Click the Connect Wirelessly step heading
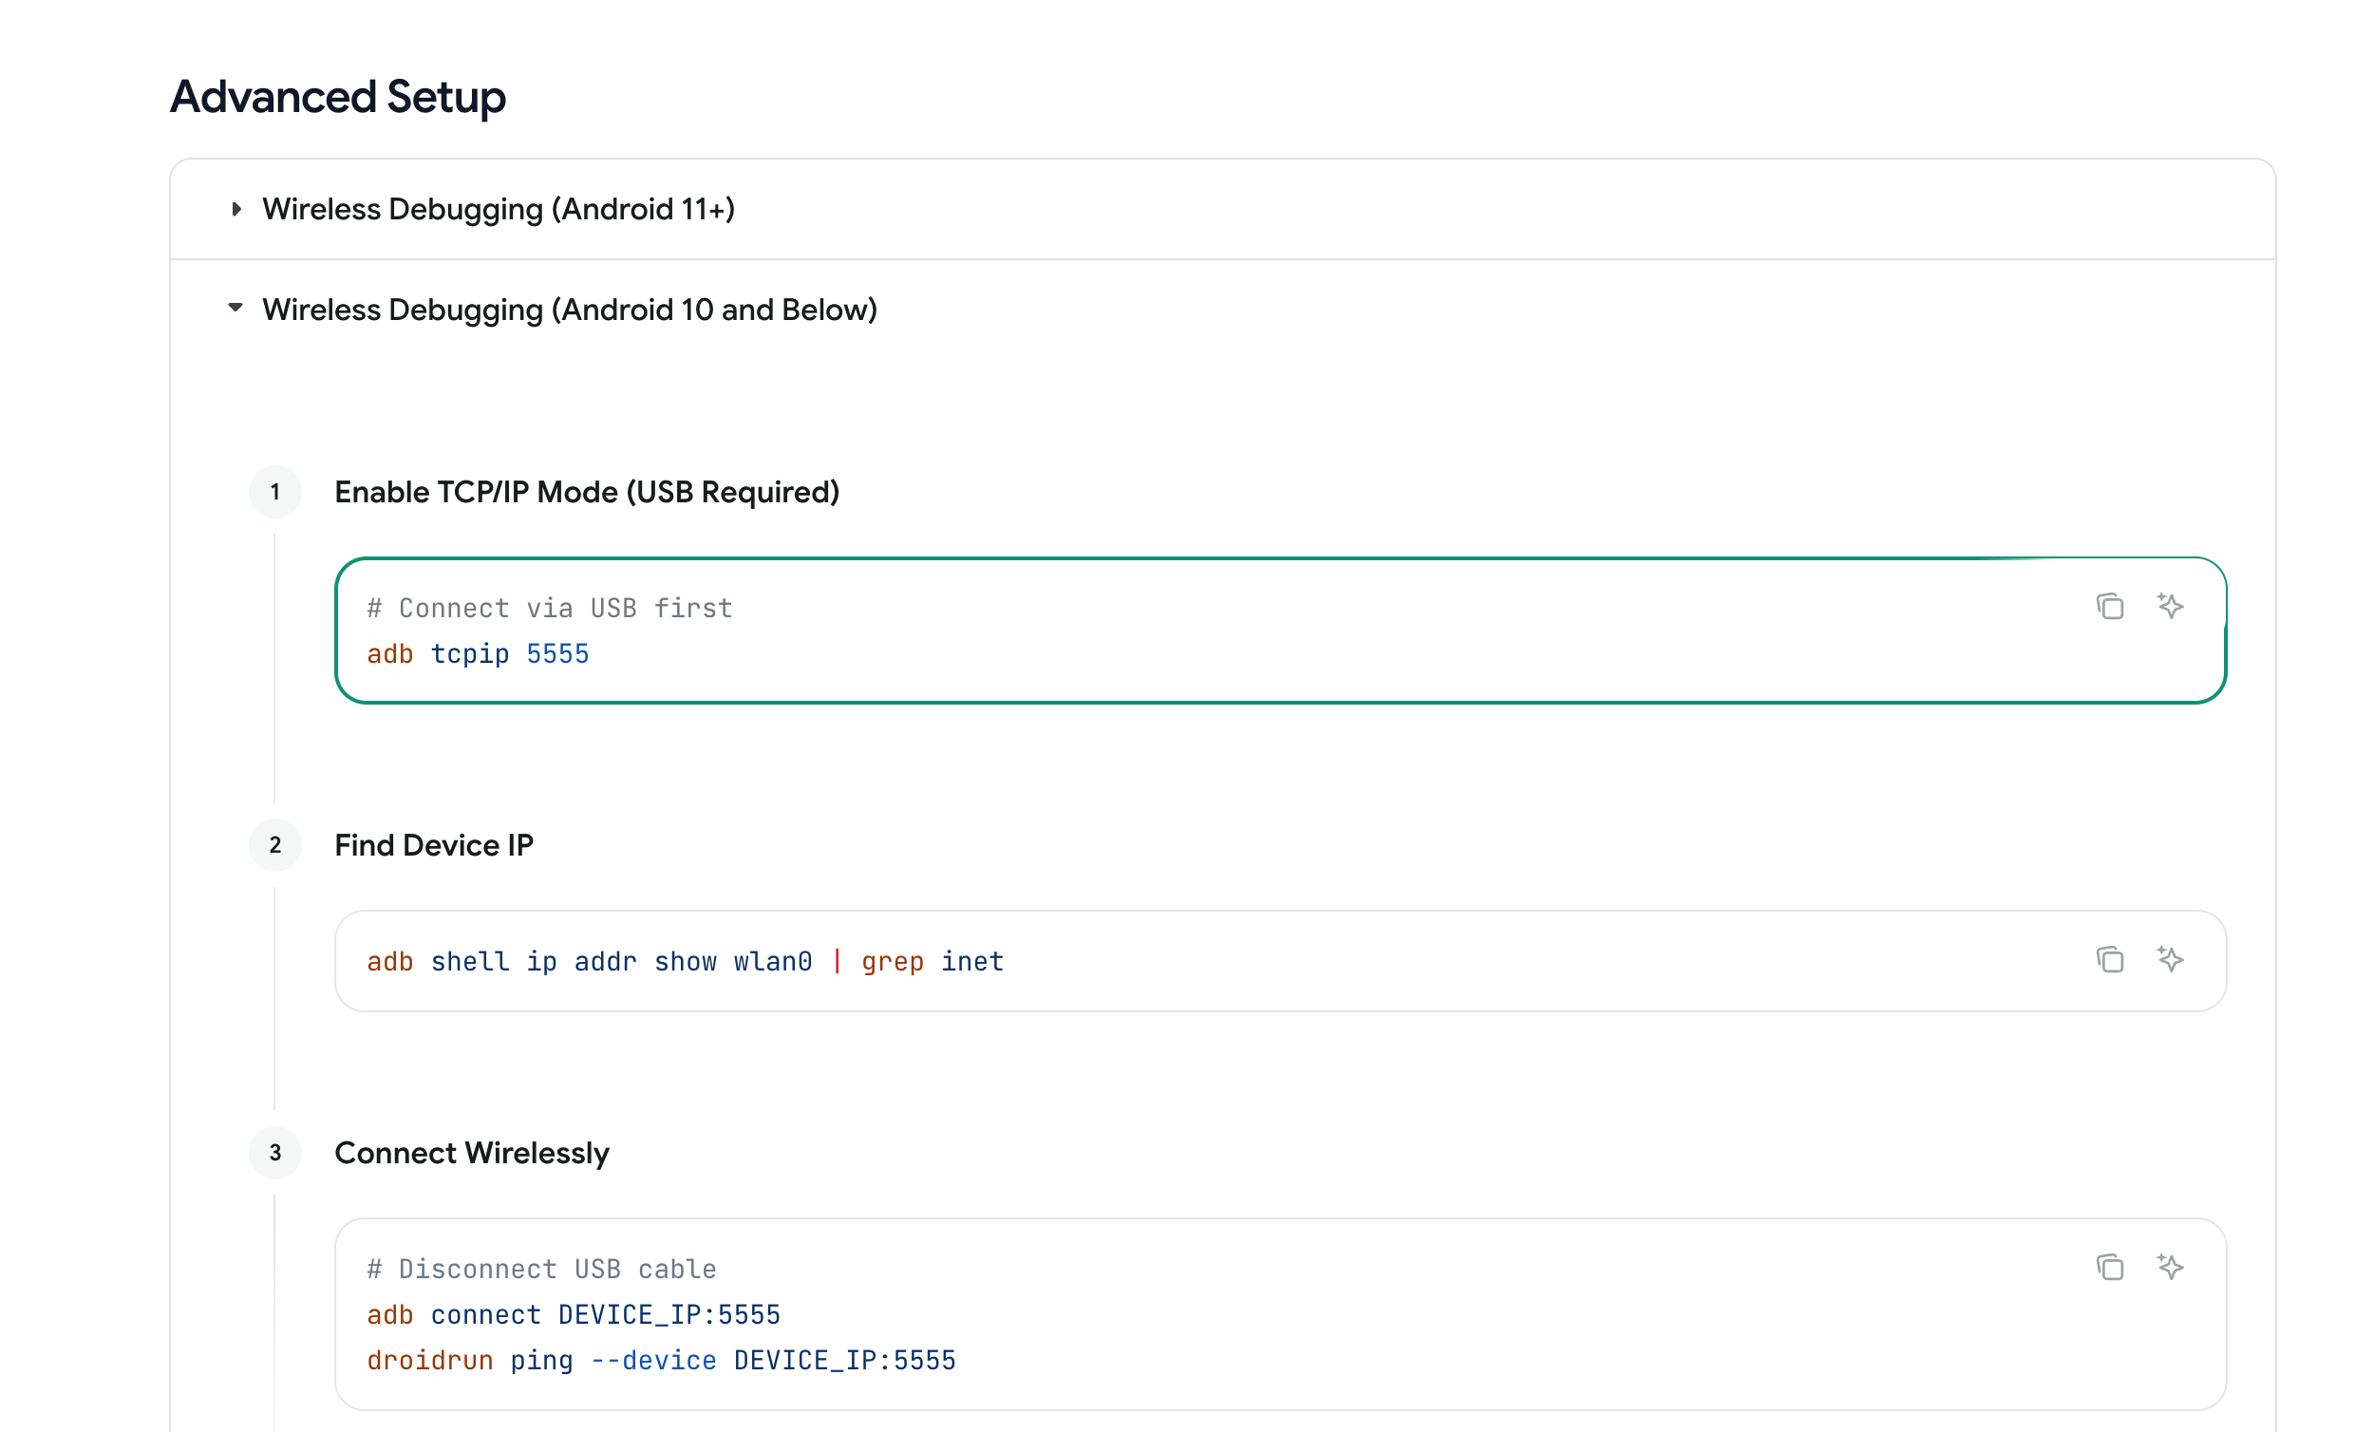Viewport: 2355px width, 1432px height. click(471, 1153)
